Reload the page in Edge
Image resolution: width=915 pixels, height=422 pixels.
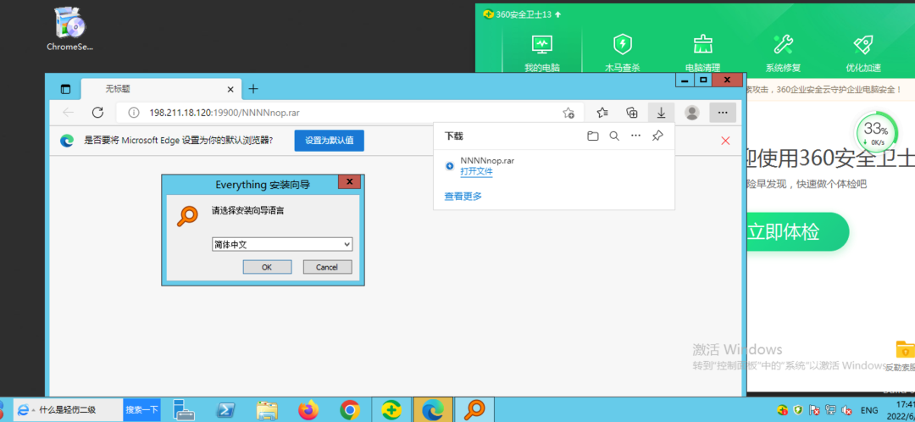point(97,113)
